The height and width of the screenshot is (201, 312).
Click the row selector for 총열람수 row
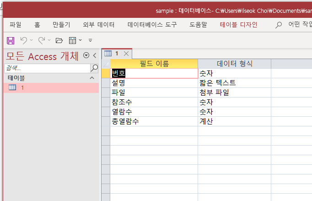click(x=106, y=121)
